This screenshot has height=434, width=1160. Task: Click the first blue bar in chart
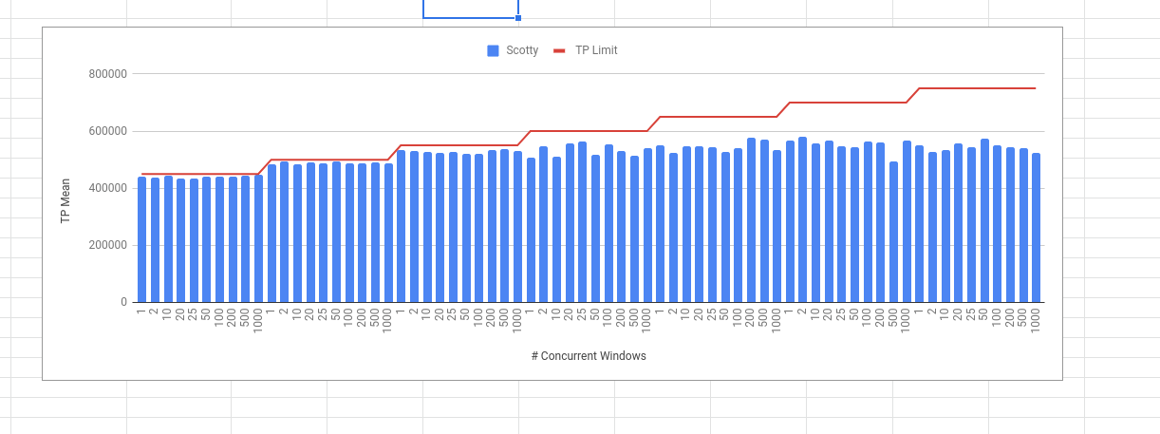(x=142, y=239)
